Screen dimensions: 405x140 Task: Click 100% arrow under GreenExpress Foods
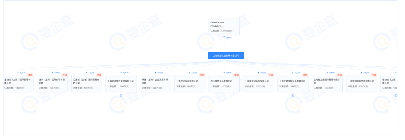pyautogui.click(x=228, y=38)
